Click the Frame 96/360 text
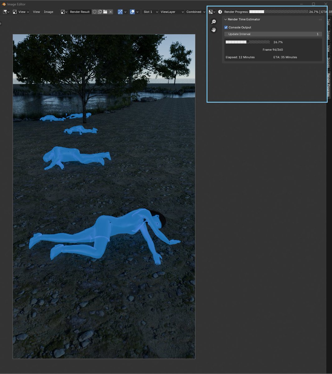Viewport: 332px width, 374px height. coord(273,50)
